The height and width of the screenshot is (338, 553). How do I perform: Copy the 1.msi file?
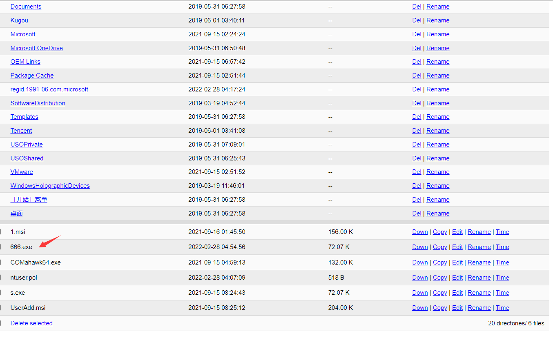[x=440, y=232]
